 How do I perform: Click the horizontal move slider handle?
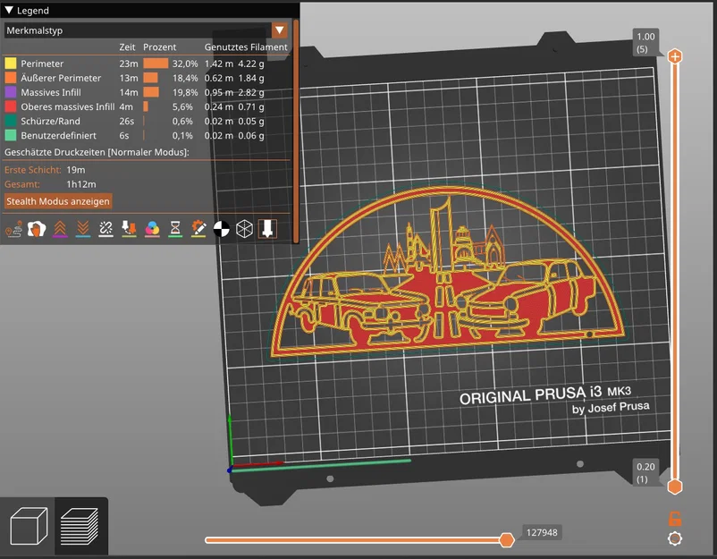[x=507, y=539]
